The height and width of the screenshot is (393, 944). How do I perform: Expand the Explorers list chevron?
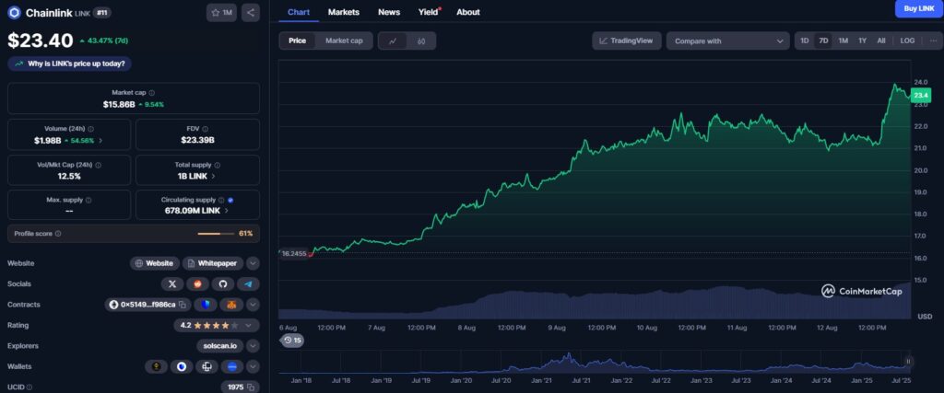tap(253, 346)
